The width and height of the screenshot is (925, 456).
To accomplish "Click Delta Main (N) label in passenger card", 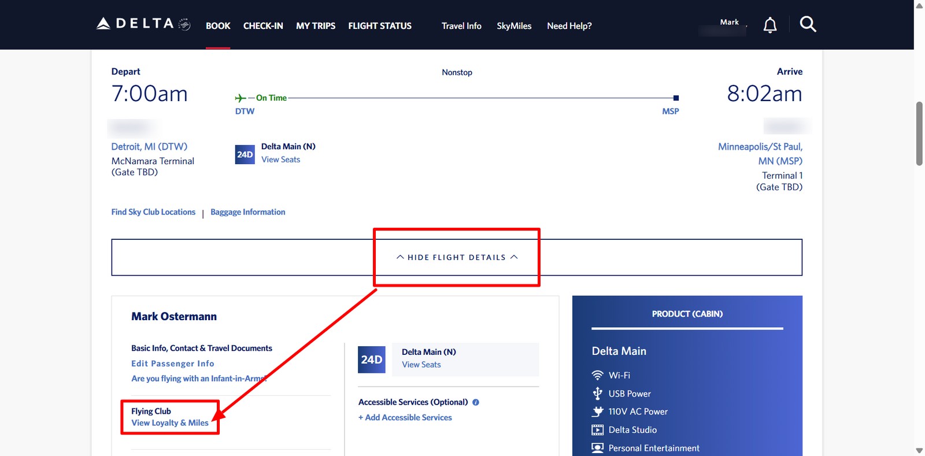I will pyautogui.click(x=429, y=352).
